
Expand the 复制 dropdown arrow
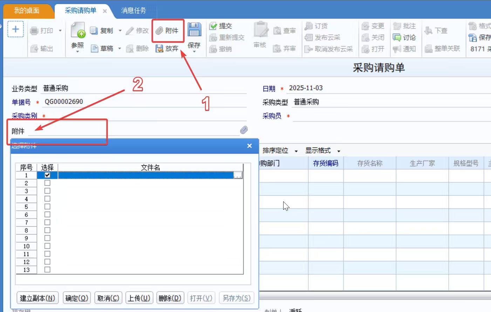point(120,31)
